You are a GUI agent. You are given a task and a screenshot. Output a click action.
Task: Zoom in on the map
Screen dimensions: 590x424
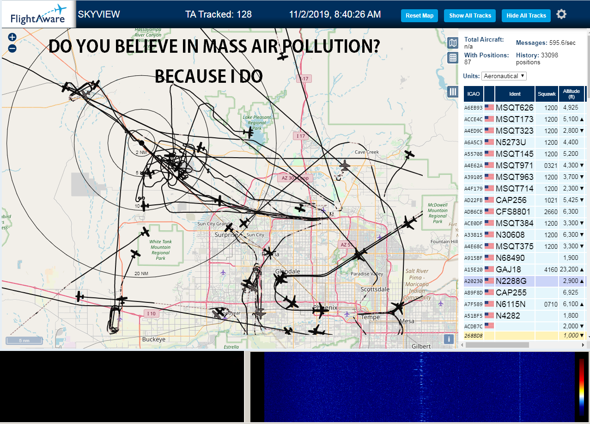(x=12, y=37)
